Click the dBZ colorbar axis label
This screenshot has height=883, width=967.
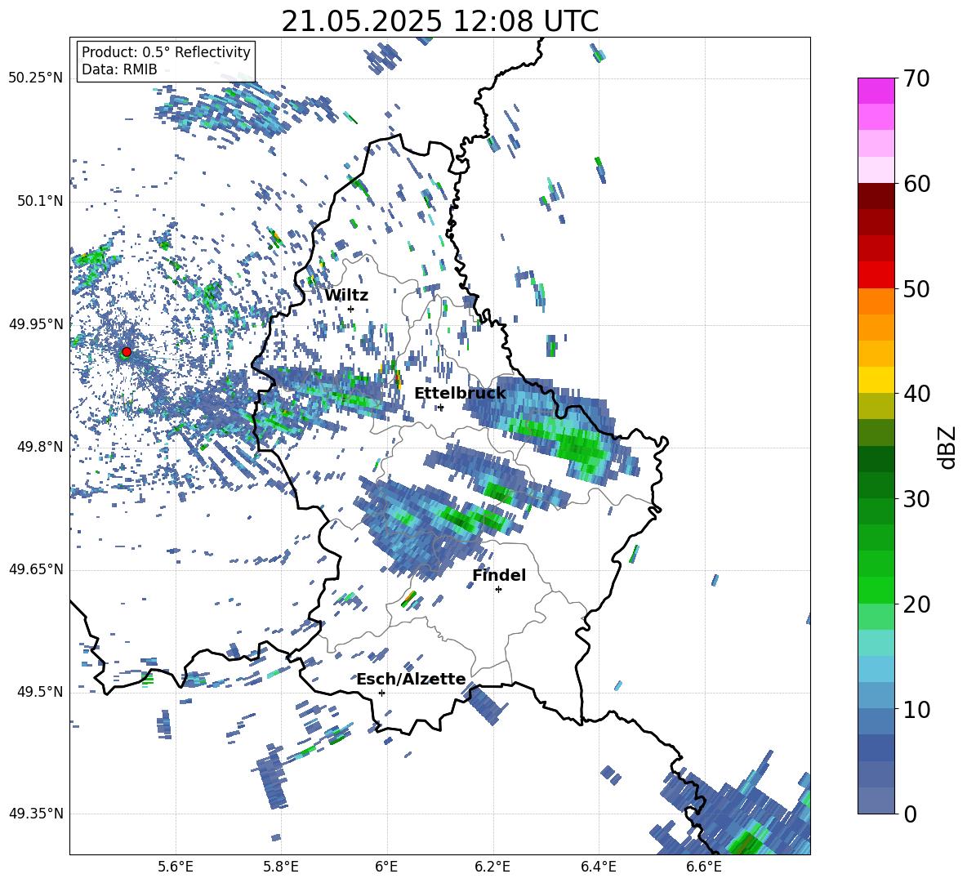[x=948, y=447]
